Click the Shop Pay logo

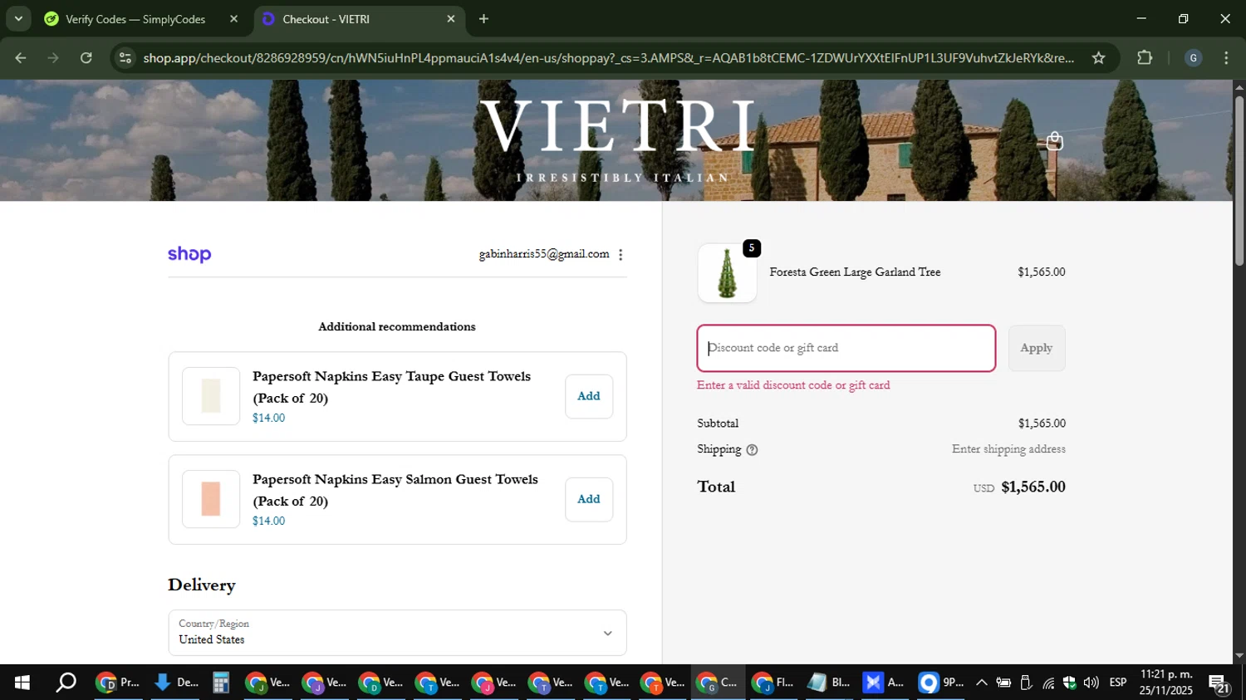189,254
